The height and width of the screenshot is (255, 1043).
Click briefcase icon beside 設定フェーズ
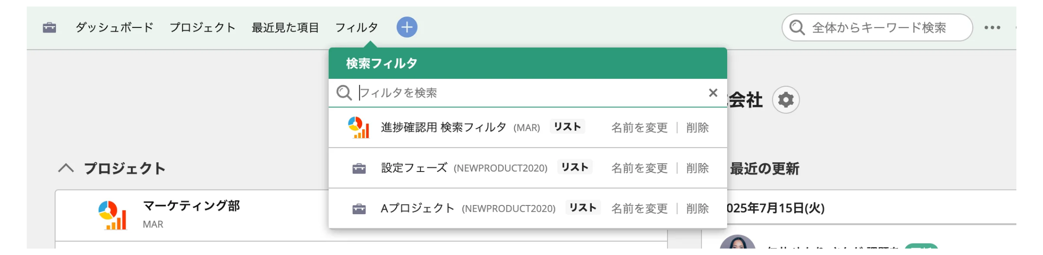coord(359,168)
